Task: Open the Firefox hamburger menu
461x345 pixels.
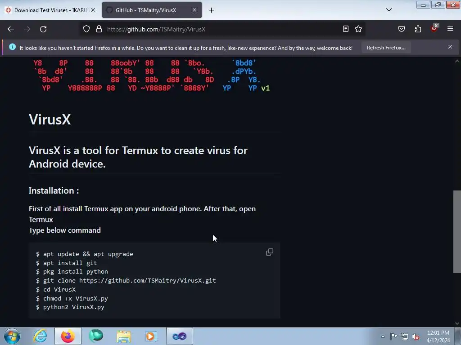Action: coord(450,29)
